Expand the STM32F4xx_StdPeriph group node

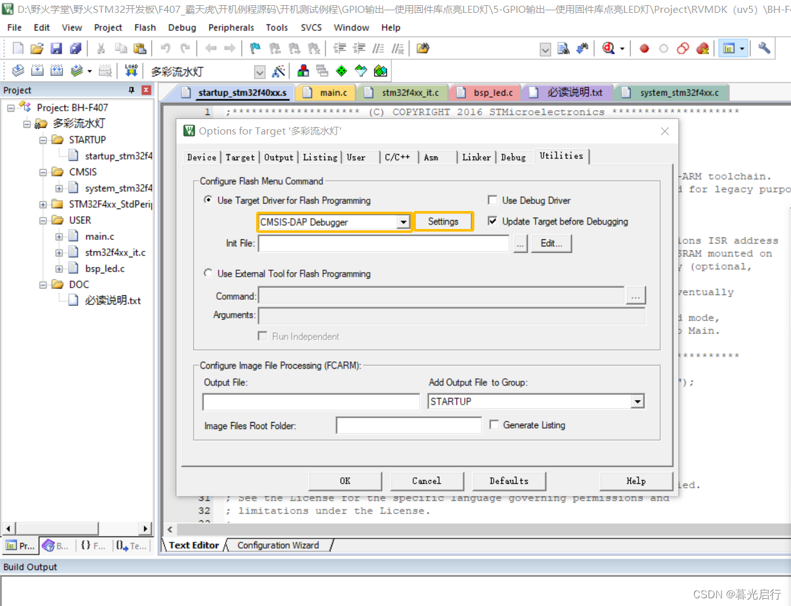(x=43, y=204)
